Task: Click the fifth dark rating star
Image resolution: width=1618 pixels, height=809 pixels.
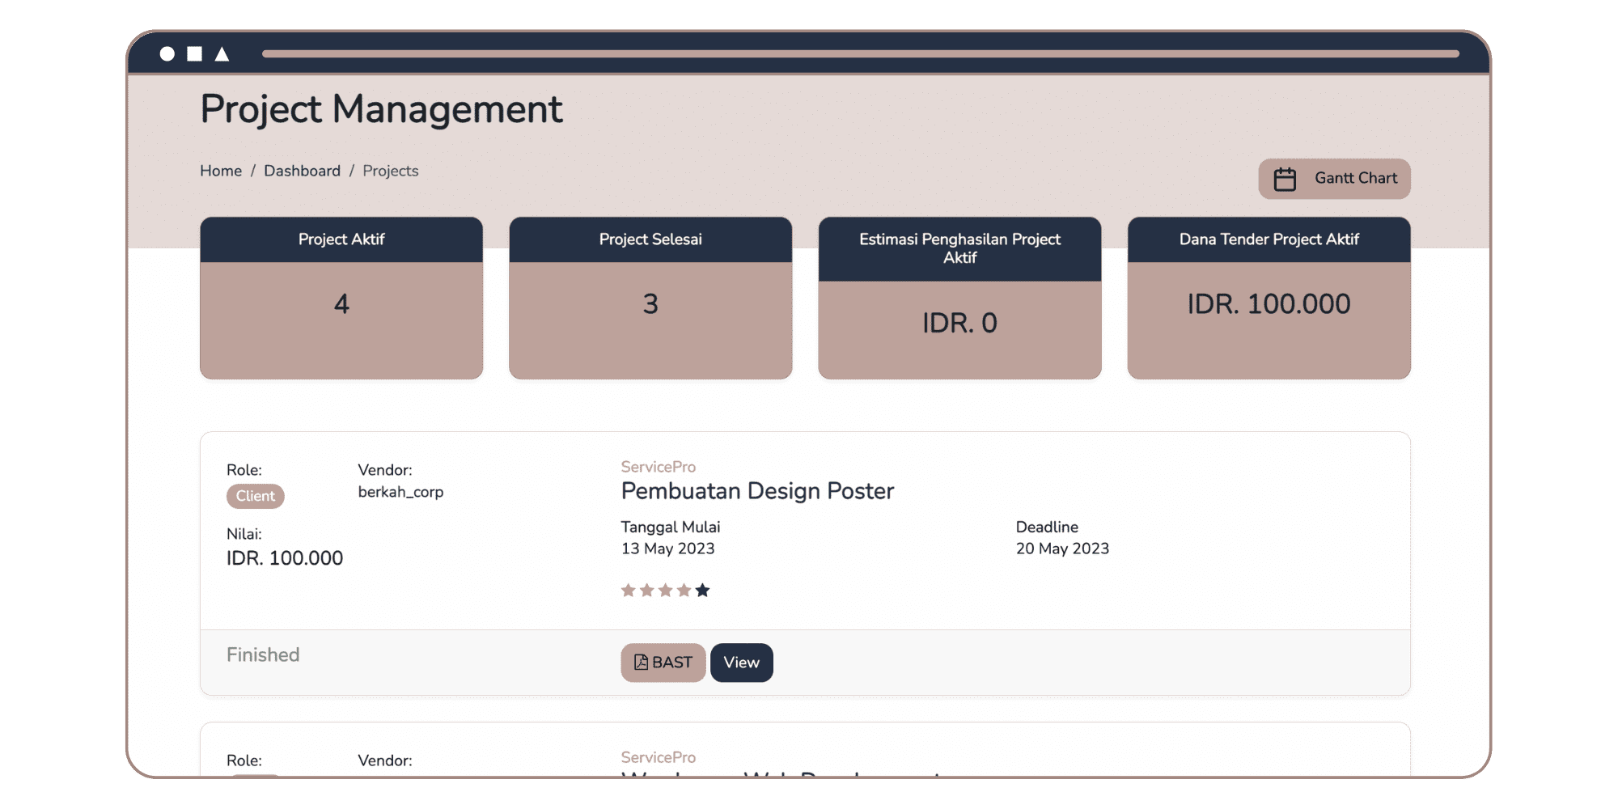Action: pos(702,591)
